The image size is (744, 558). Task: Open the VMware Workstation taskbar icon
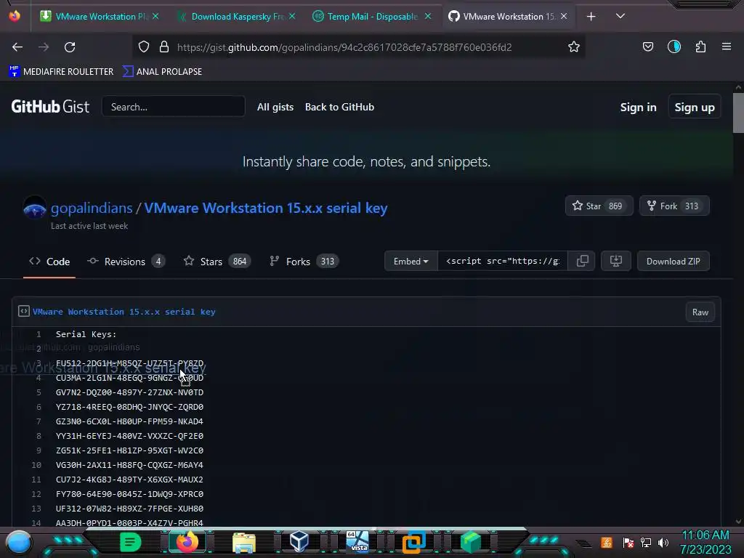click(x=413, y=542)
